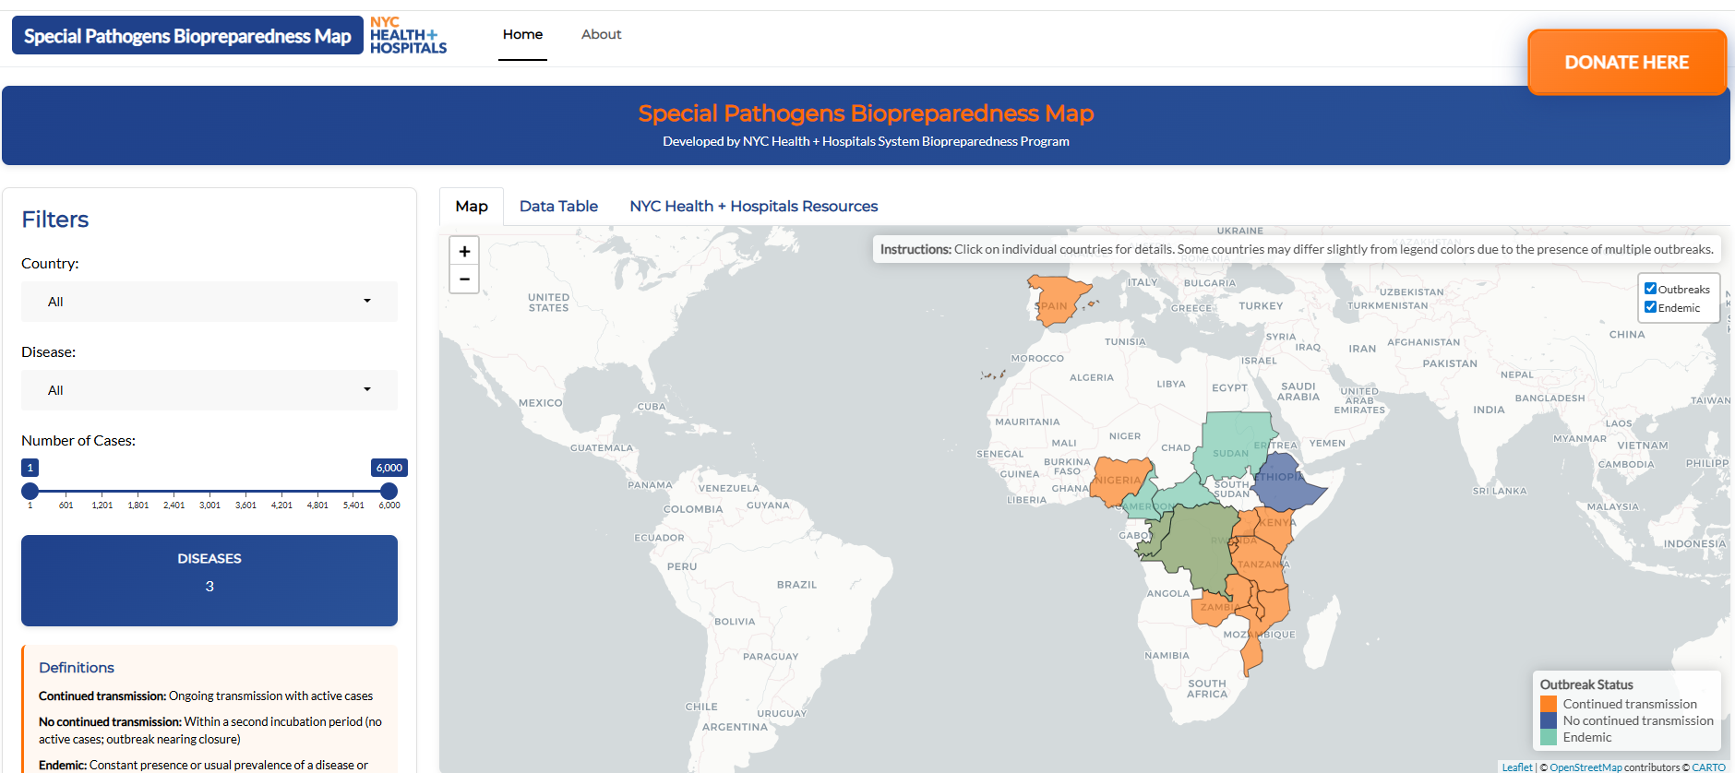Click the 3,001 tick on cases slider
The height and width of the screenshot is (773, 1735).
[x=209, y=505]
